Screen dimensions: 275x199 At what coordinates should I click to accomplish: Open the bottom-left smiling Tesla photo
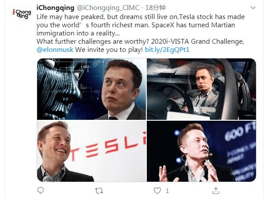(91, 151)
